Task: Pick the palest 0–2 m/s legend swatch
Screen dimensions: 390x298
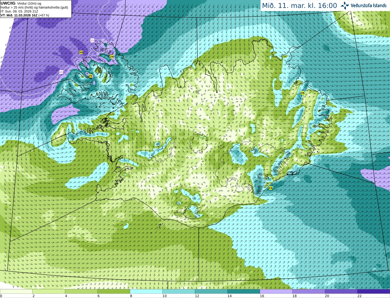Action: (x=16, y=291)
